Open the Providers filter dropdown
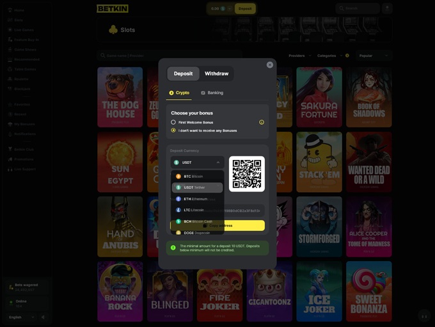Image resolution: width=435 pixels, height=327 pixels. point(299,56)
